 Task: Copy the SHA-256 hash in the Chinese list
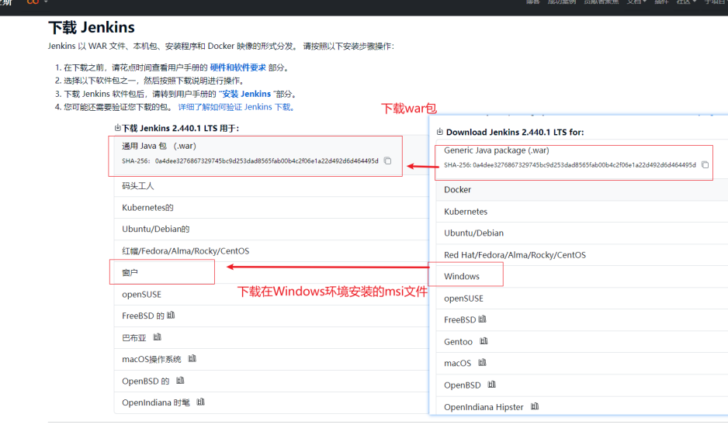(x=388, y=161)
